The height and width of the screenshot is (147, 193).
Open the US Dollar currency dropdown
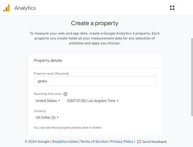point(47,118)
